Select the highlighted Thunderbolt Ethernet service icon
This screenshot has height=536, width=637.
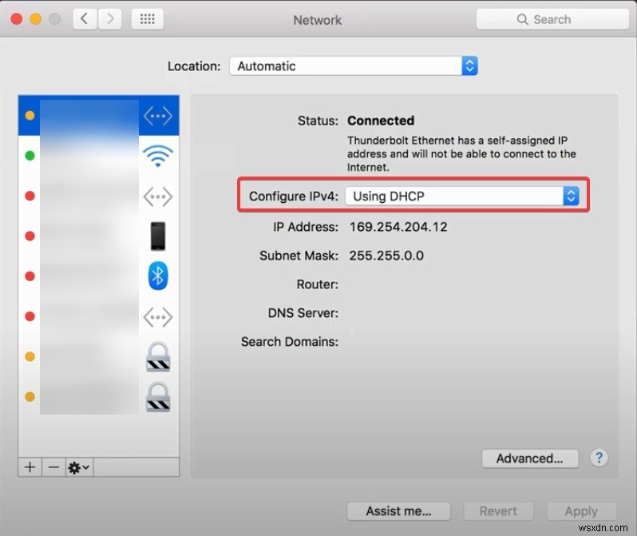click(x=157, y=117)
